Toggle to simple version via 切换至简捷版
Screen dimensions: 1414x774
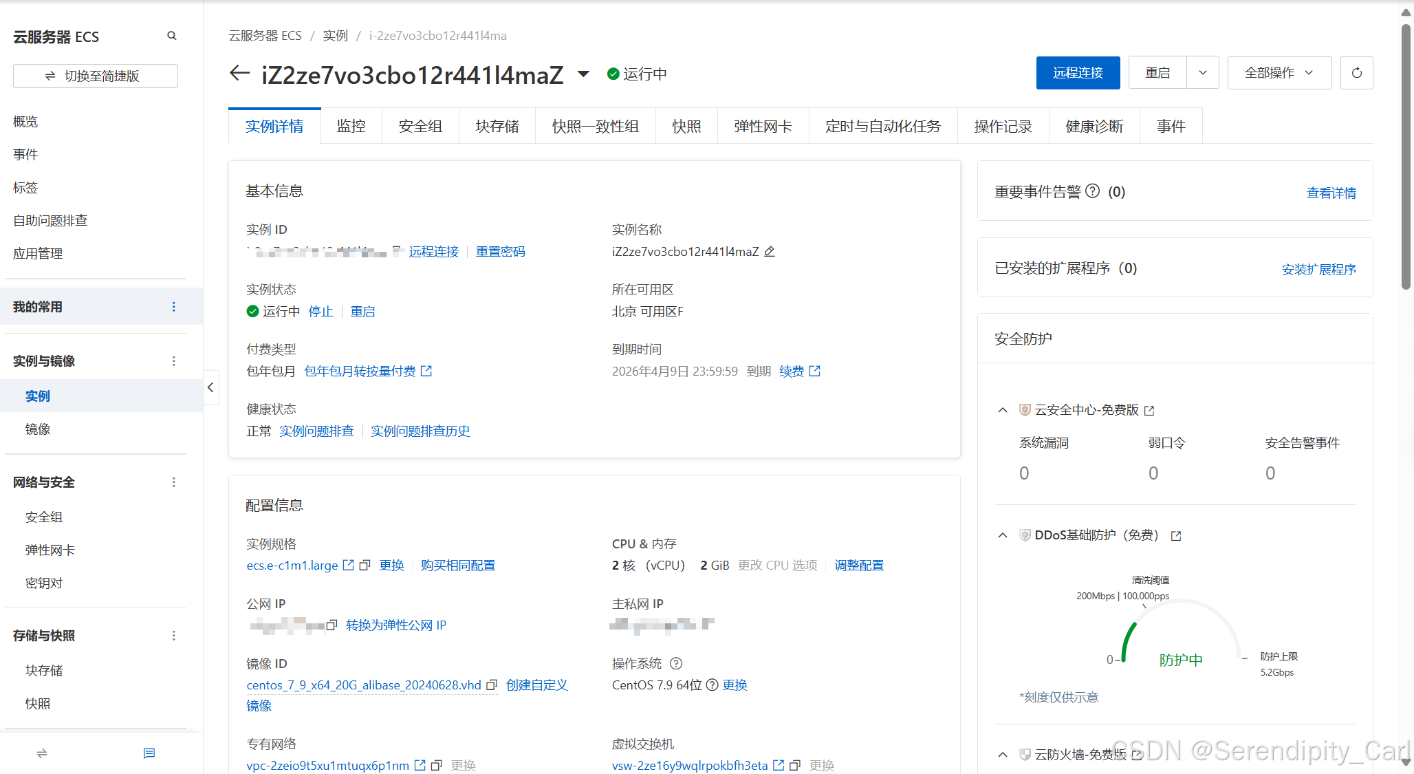[96, 76]
